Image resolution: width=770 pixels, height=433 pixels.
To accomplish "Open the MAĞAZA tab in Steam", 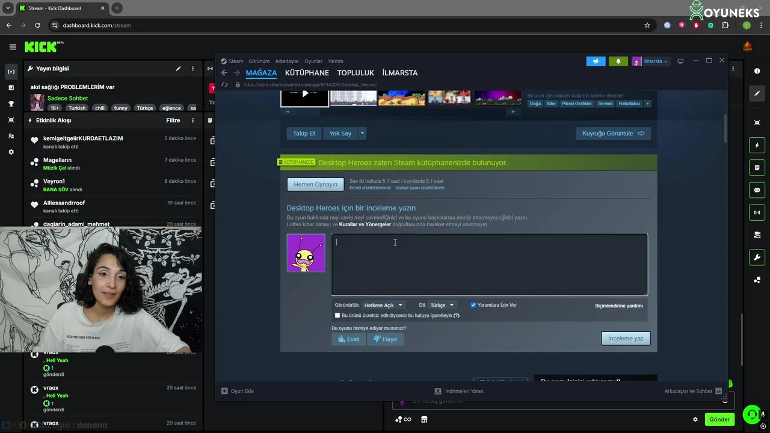I will click(261, 73).
